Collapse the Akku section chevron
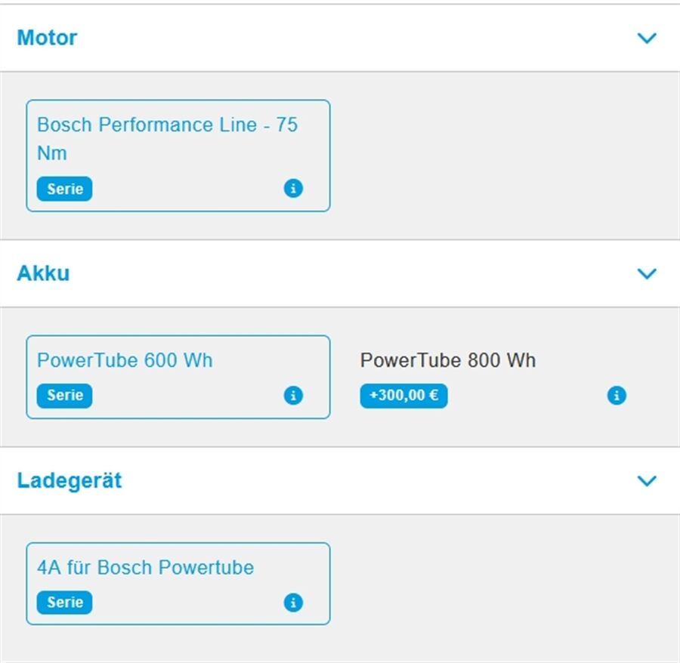 pos(647,274)
